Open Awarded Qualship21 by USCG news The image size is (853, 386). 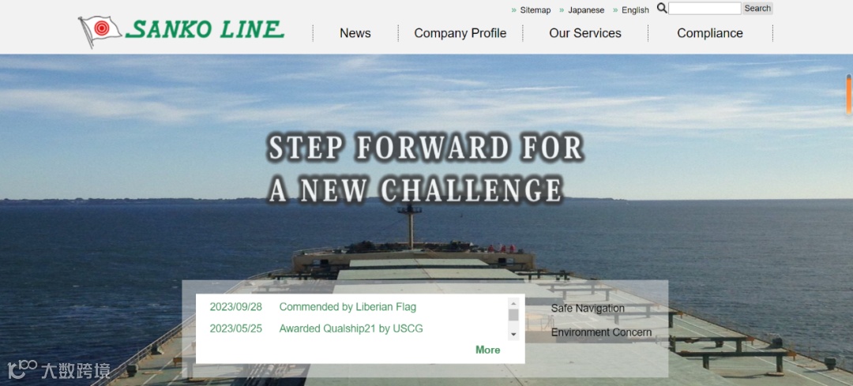(x=351, y=328)
